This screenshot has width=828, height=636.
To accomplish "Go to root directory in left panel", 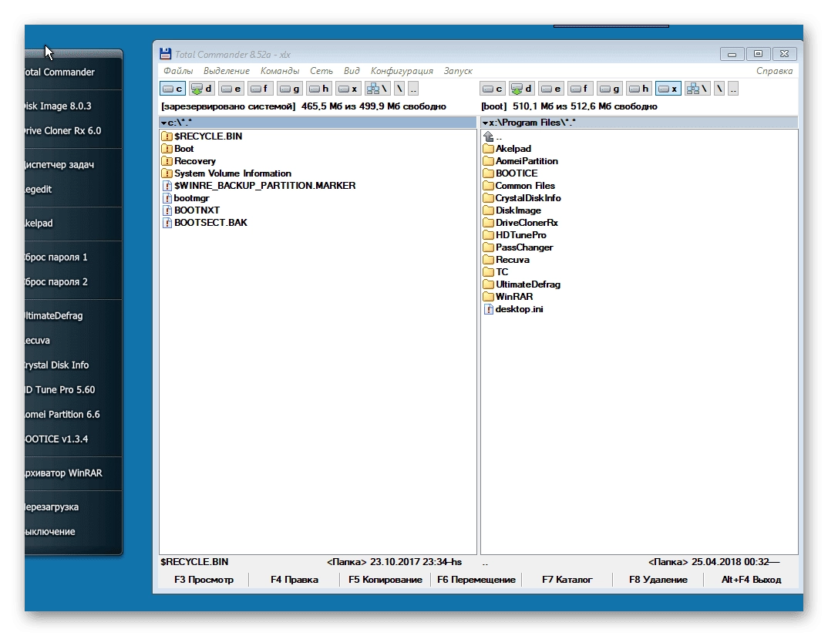I will (400, 89).
